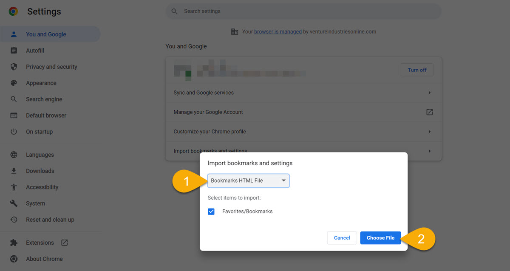Cancel the import dialog

coord(342,238)
